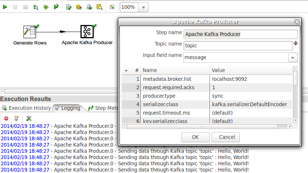This screenshot has width=308, height=173.
Task: Select the Apache Kafka Producer step icon
Action: tap(87, 32)
